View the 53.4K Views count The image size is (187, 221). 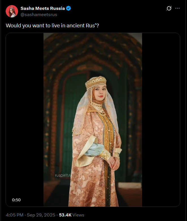(72, 215)
